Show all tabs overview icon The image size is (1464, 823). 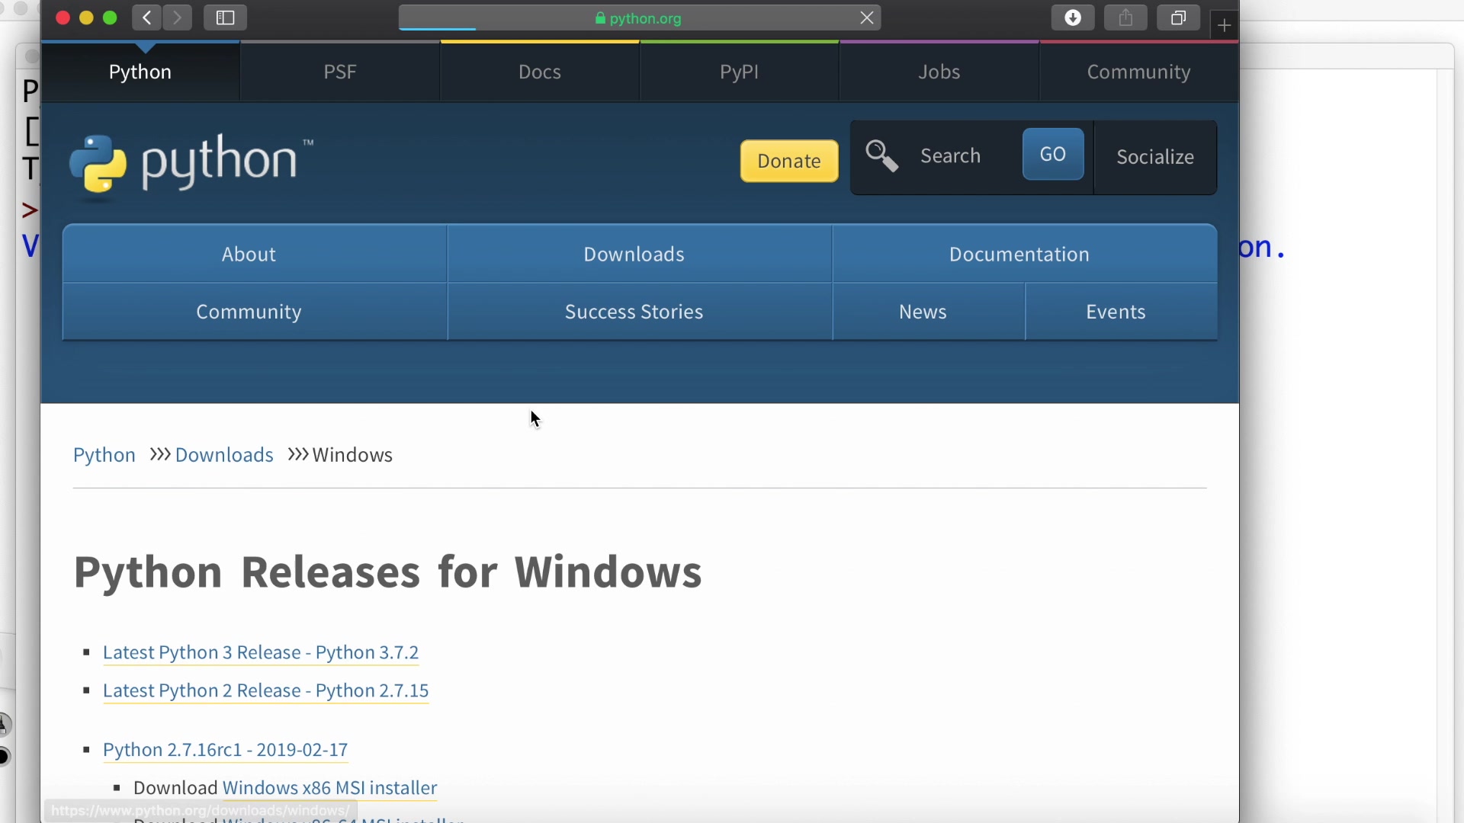point(1178,18)
